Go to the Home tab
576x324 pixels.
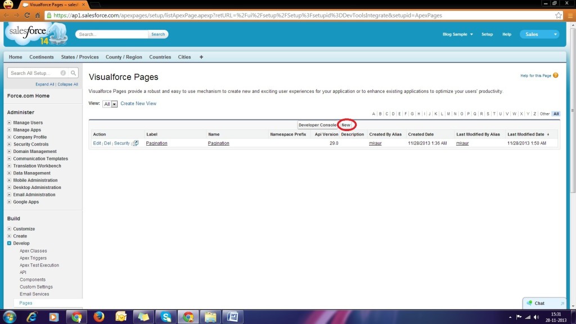point(15,57)
